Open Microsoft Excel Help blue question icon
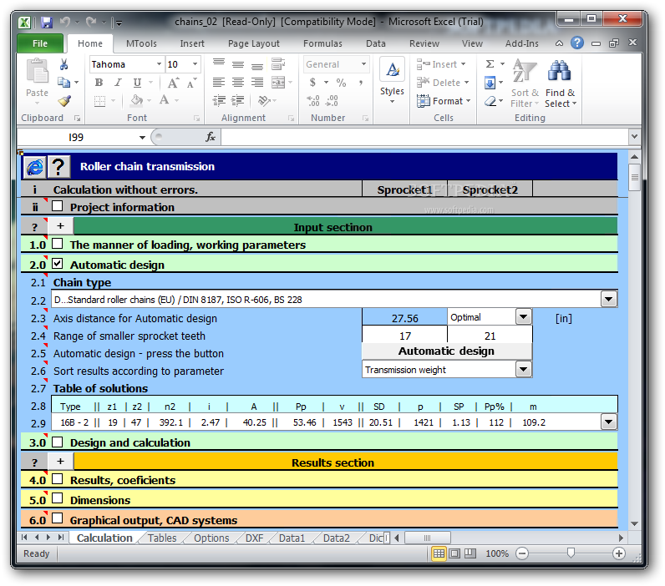 click(x=577, y=43)
